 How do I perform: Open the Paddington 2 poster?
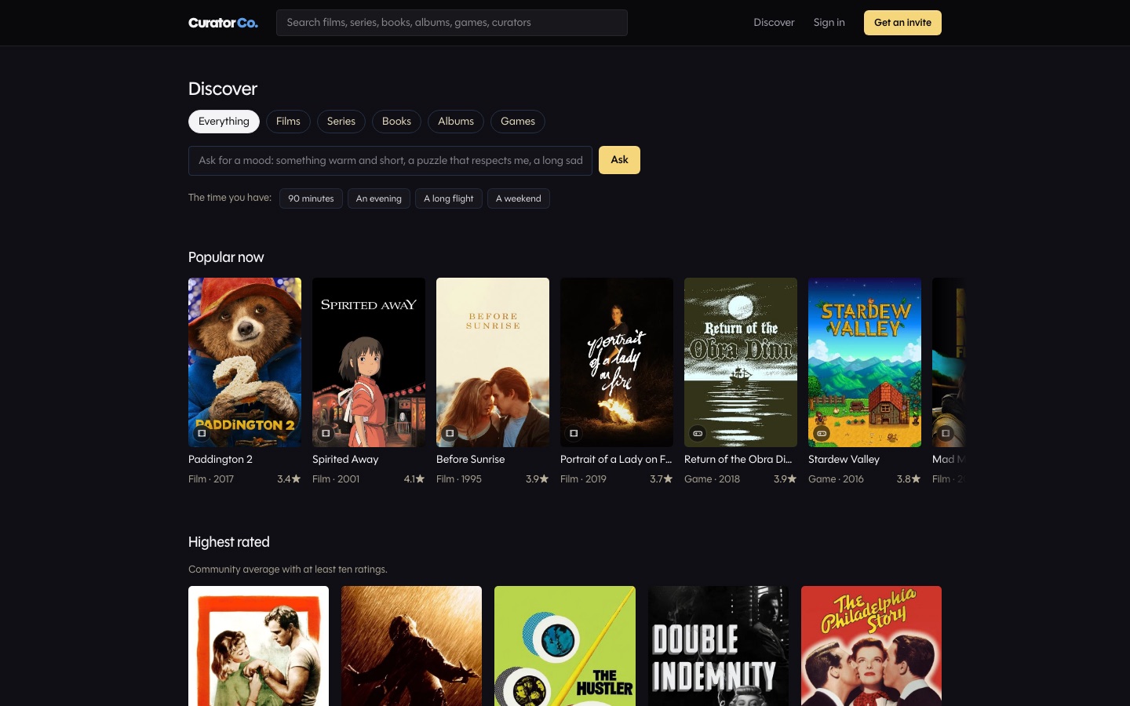point(245,362)
